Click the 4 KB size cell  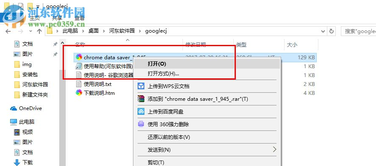pos(309,93)
